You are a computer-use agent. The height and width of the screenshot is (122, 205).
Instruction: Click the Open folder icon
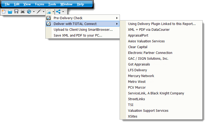point(10,12)
